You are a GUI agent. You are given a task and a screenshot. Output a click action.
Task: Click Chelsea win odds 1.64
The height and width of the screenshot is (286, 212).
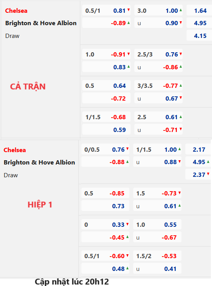pyautogui.click(x=200, y=11)
